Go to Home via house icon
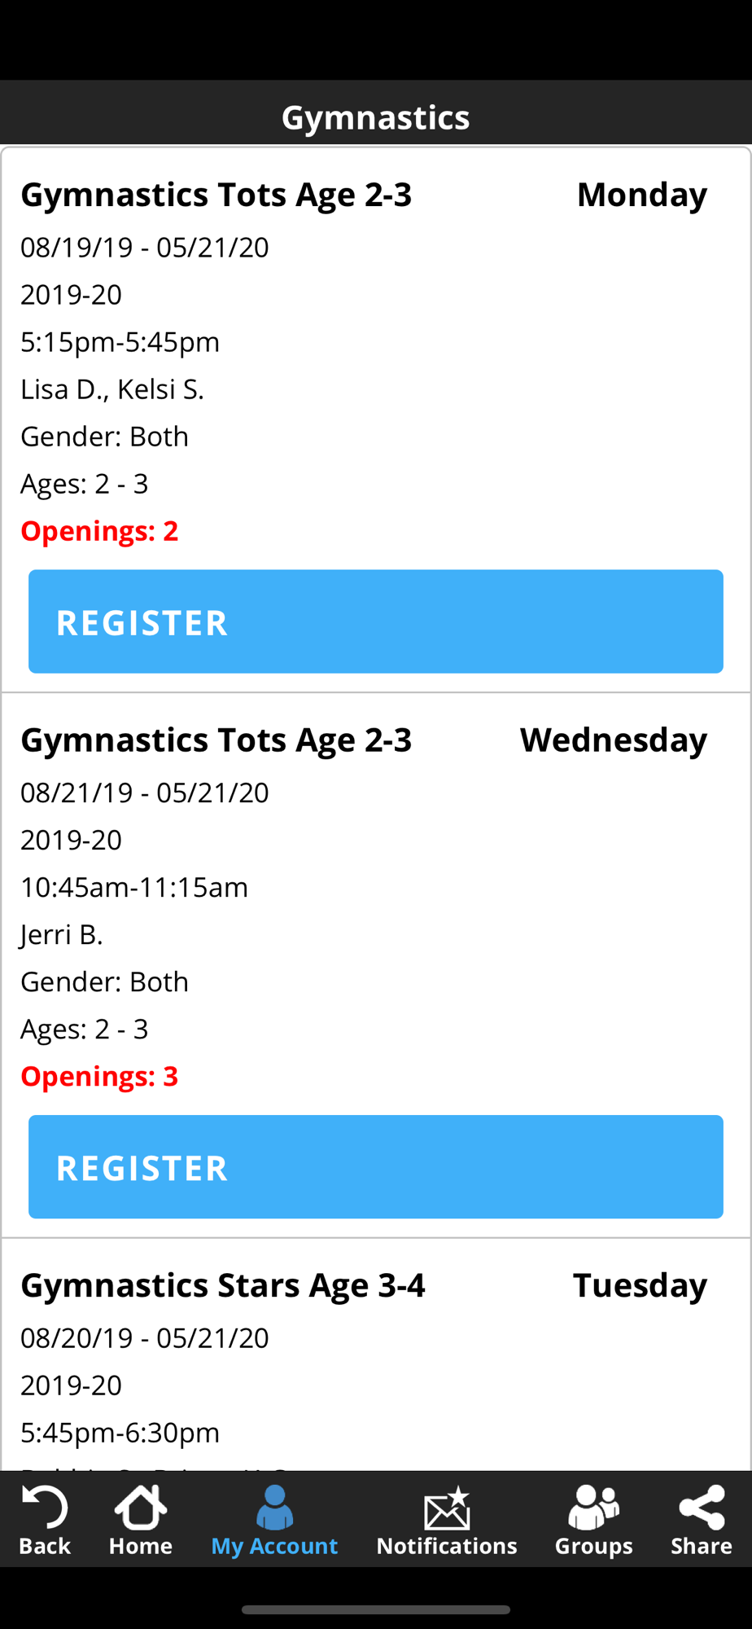The height and width of the screenshot is (1629, 752). [x=141, y=1506]
